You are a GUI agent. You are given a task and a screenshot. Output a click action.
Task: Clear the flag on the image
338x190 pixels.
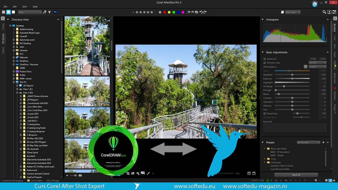click(197, 12)
